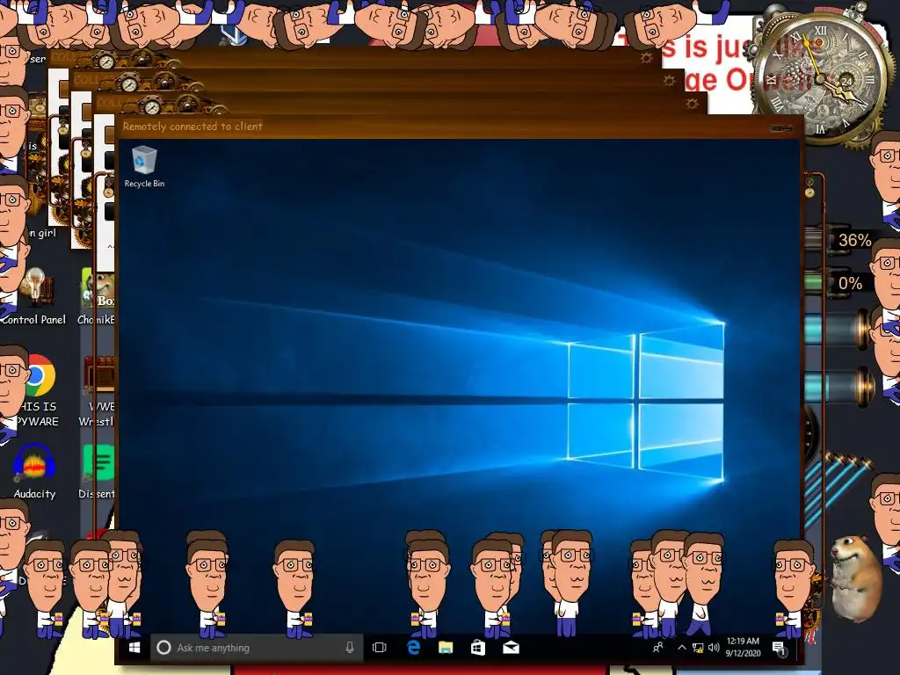Click the steampunk analog clock widget
Image resolution: width=900 pixels, height=675 pixels.
[823, 78]
